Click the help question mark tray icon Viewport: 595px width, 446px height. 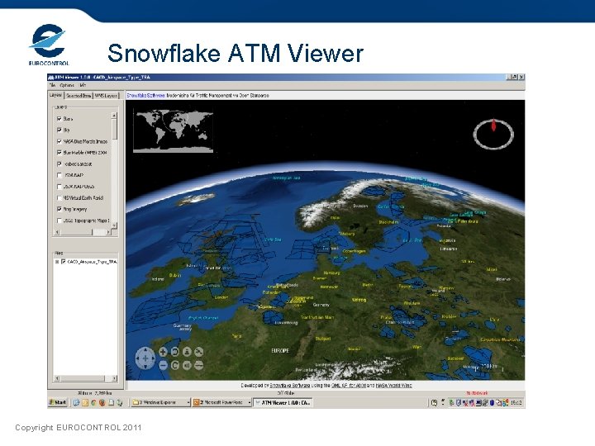point(435,403)
